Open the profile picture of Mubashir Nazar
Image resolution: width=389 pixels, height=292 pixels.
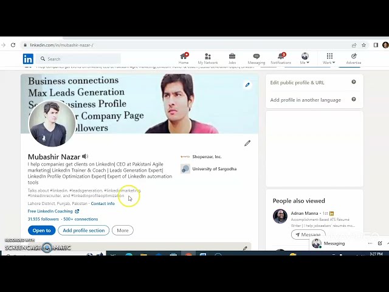point(52,123)
